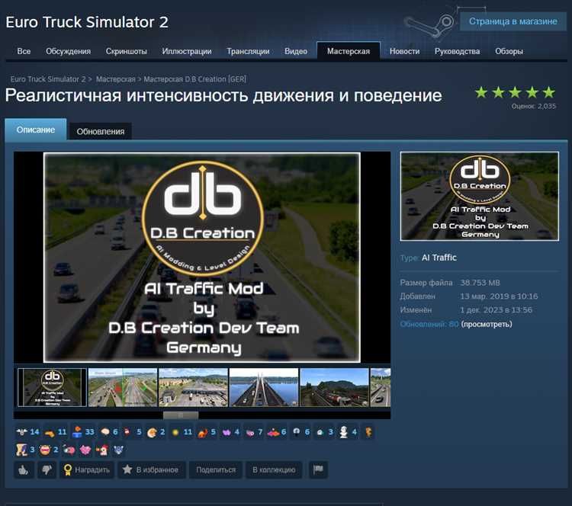The image size is (572, 506).
Task: Click the brain award with count 6
Action: (109, 432)
